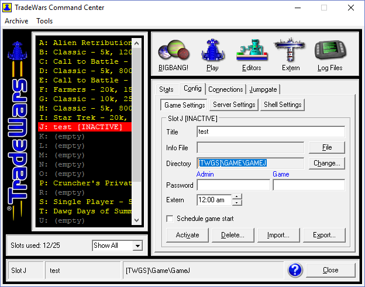Open the Show All filter dropdown
Image resolution: width=365 pixels, height=287 pixels.
[137, 245]
